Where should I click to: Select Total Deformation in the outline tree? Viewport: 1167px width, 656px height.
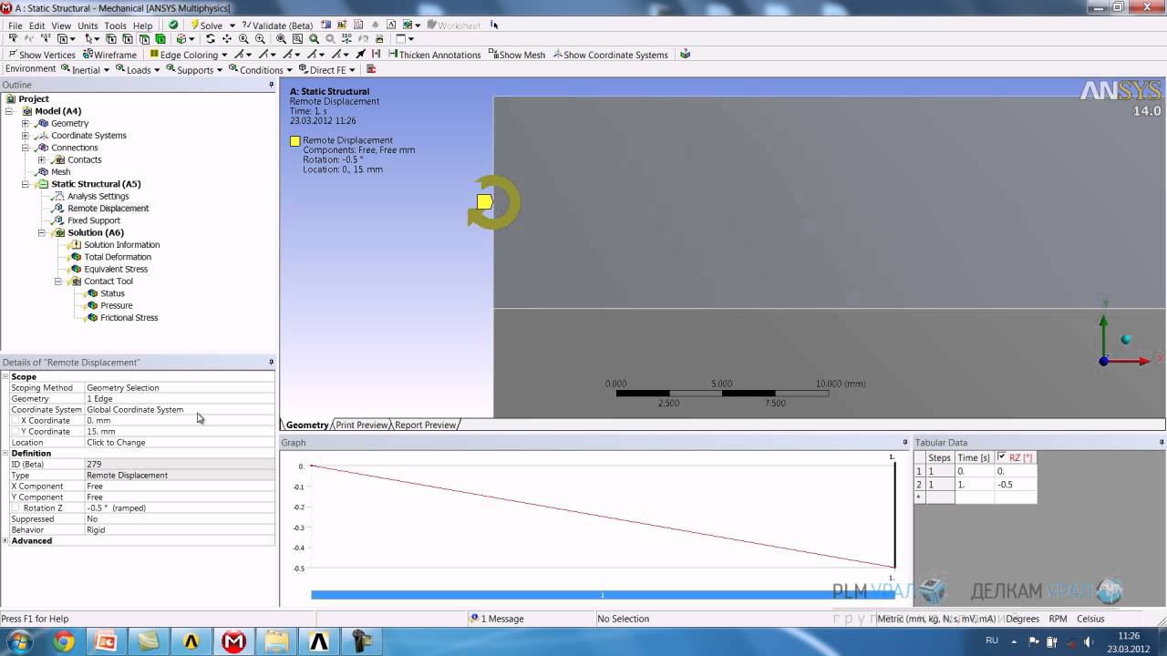(118, 257)
